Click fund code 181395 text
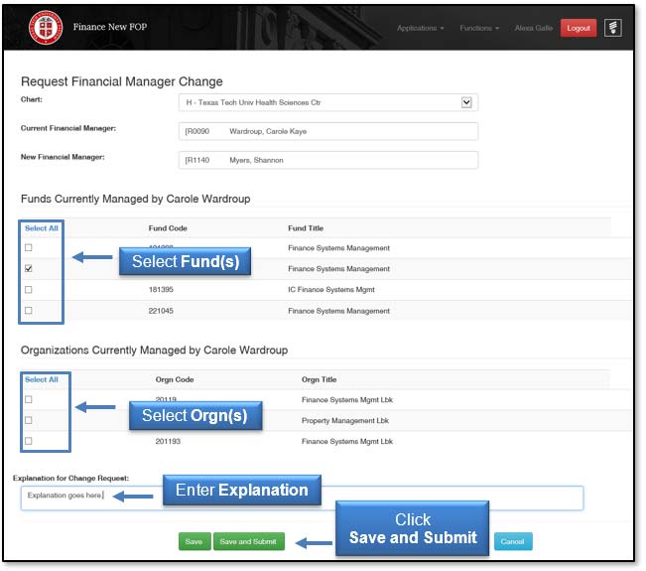 coord(161,290)
